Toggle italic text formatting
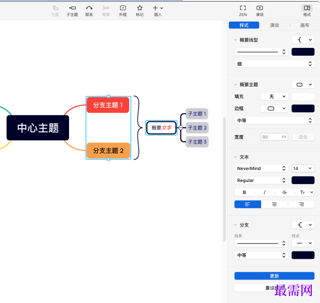Screen dimensions: 320x303 [264, 193]
